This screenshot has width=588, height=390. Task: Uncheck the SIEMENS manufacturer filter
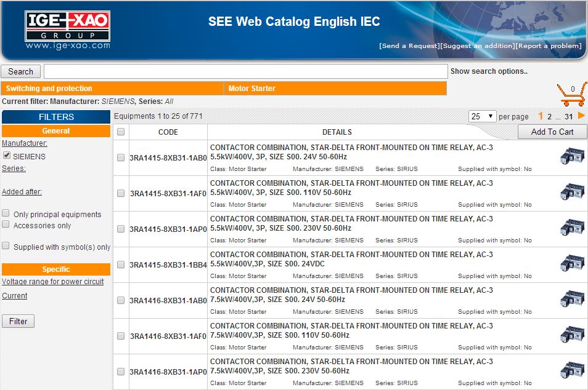(7, 156)
